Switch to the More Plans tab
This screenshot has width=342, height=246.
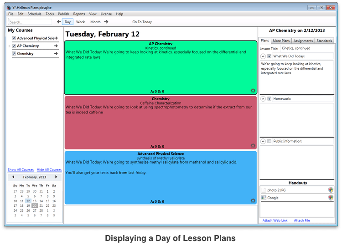281,41
